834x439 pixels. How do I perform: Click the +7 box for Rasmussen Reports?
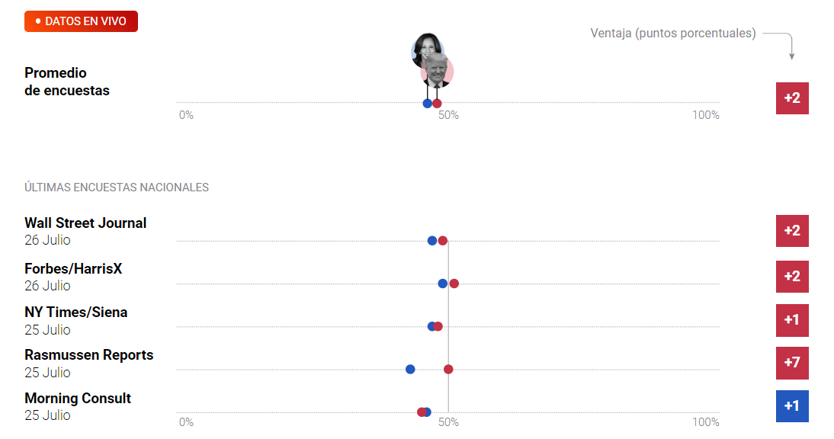coord(792,363)
